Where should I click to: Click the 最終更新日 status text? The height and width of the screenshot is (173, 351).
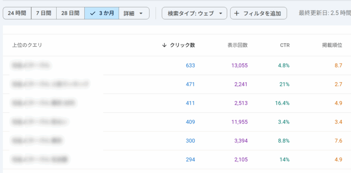click(x=325, y=13)
